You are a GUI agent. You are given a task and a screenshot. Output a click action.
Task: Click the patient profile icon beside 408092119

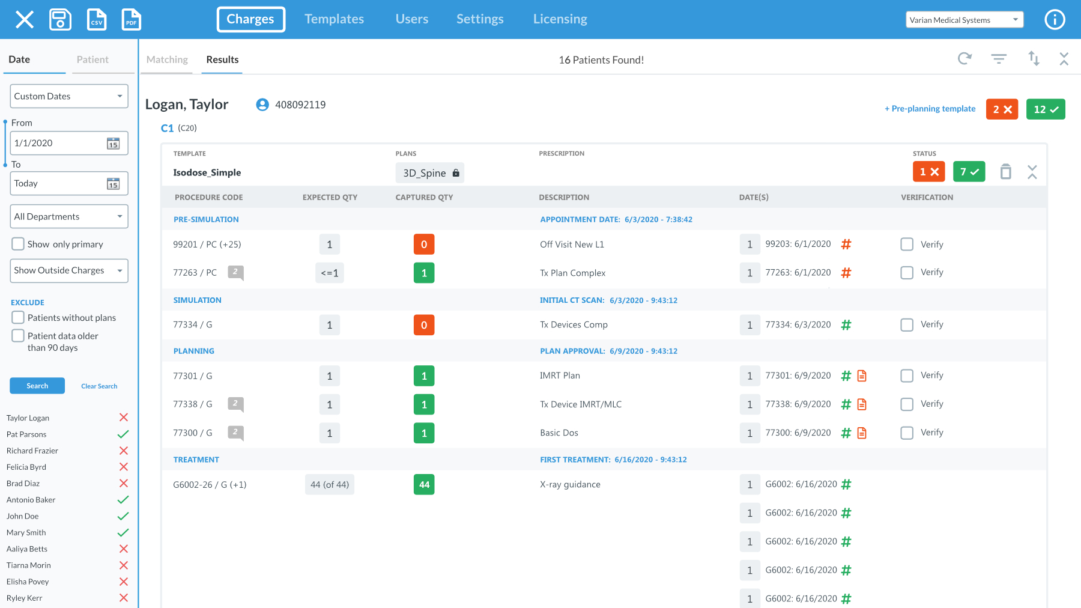[x=262, y=105]
